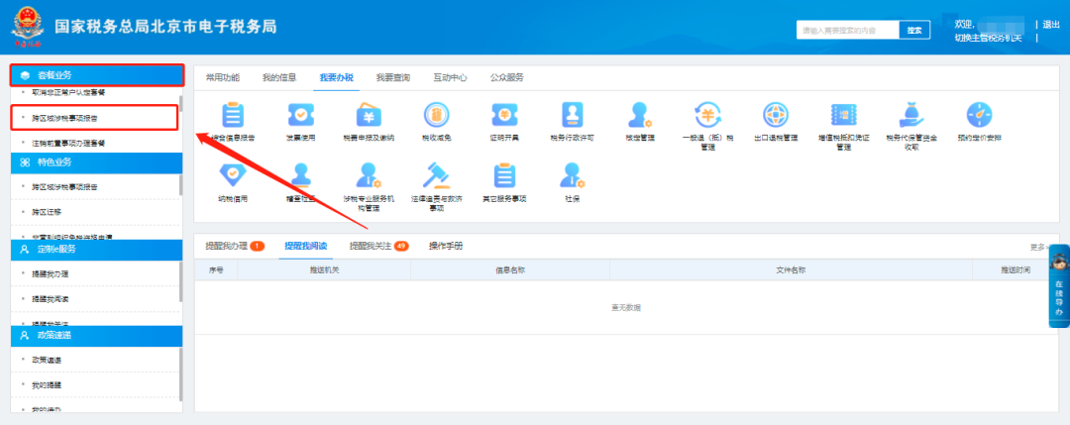Select 跨区域涉税事项报告 under 套餐业务

64,118
